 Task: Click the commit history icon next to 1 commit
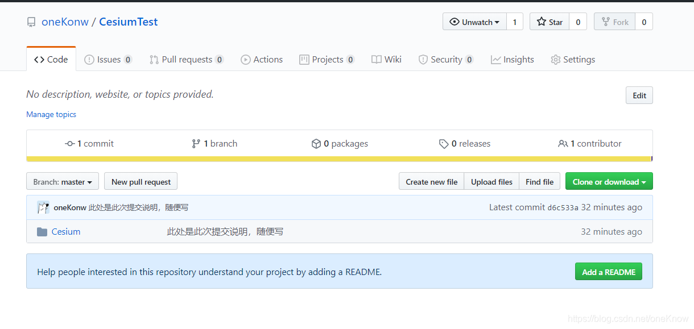coord(70,144)
